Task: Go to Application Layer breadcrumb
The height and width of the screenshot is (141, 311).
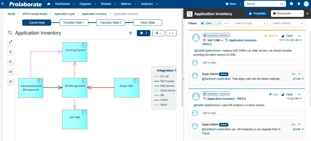Action: click(x=64, y=14)
